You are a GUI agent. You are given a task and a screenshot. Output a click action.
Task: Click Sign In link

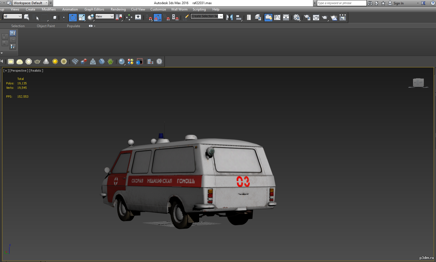(398, 3)
